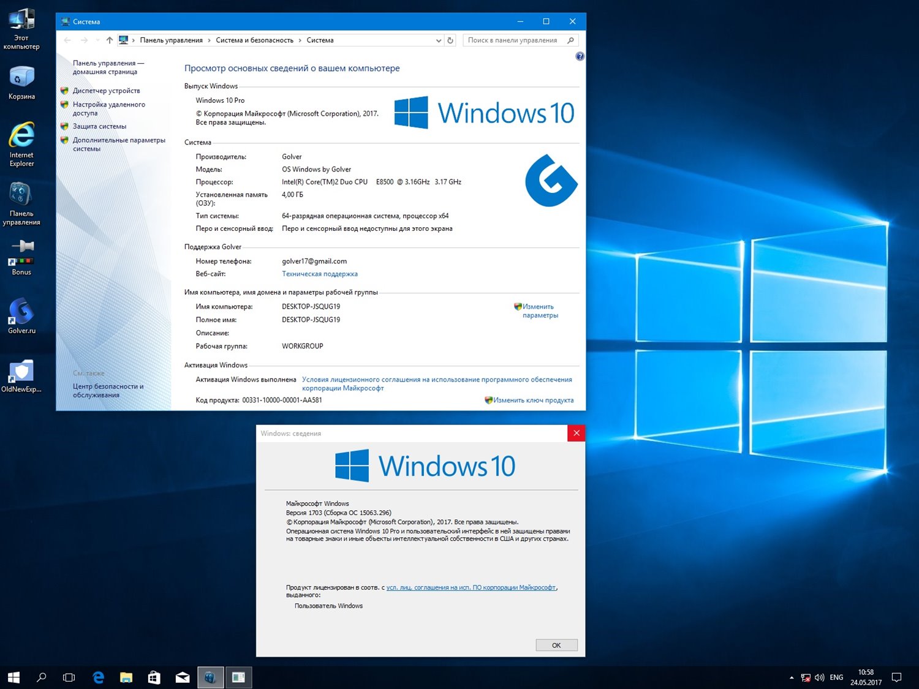Select the Control Panel taskbar button
The width and height of the screenshot is (919, 689).
pos(211,677)
